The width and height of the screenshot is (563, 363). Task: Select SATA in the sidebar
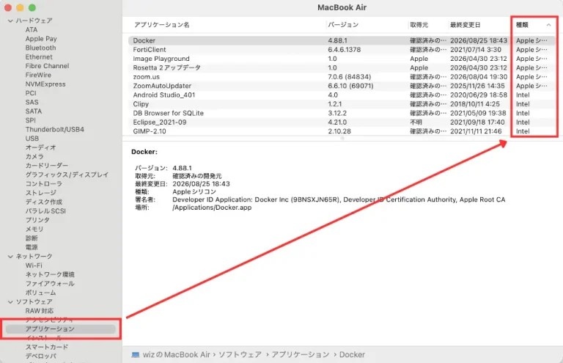tap(34, 111)
